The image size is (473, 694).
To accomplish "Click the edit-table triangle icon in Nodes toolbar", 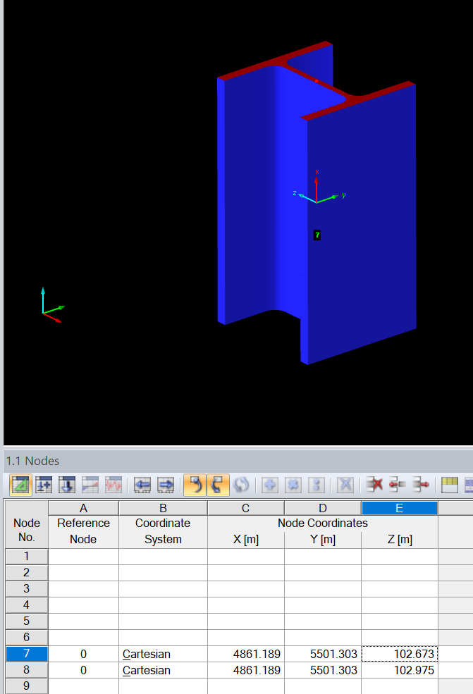I will [x=21, y=485].
